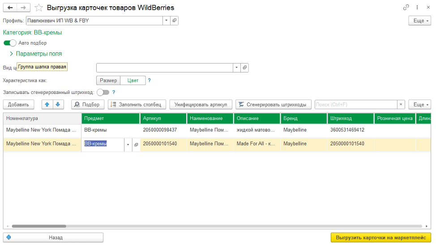
Task: Clear the search field with X
Action: [402, 104]
